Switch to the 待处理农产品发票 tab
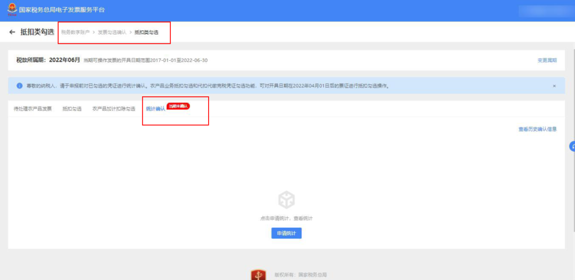Screen dimensions: 575x280 pyautogui.click(x=33, y=109)
